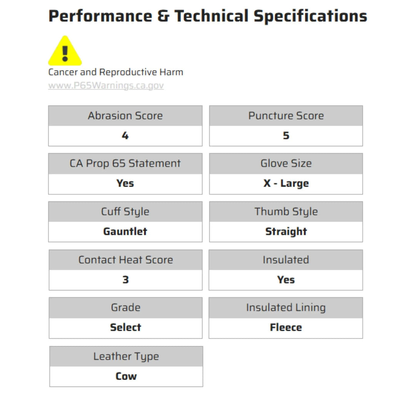Select the Glove Size header cell
The width and height of the screenshot is (394, 394).
pyautogui.click(x=286, y=163)
